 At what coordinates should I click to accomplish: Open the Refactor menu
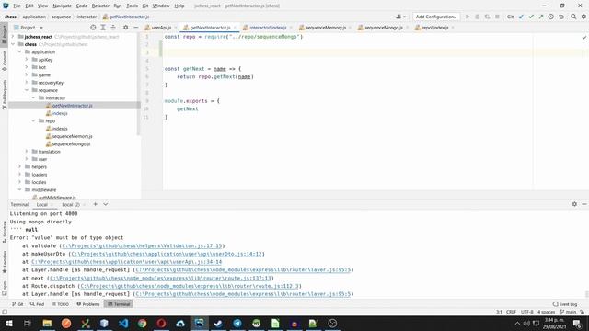(x=100, y=6)
